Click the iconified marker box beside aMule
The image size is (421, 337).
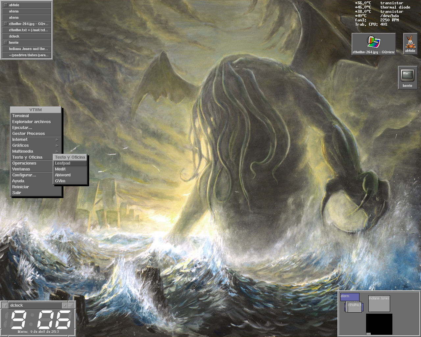[x=5, y=5]
